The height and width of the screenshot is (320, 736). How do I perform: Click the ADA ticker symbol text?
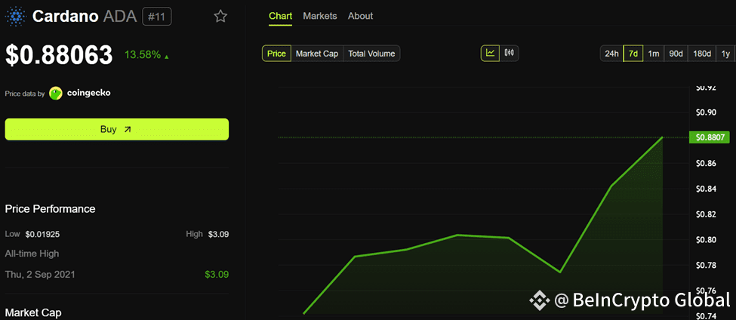coord(120,17)
